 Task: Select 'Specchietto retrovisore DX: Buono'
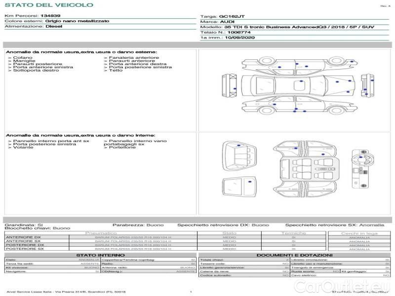[223, 225]
